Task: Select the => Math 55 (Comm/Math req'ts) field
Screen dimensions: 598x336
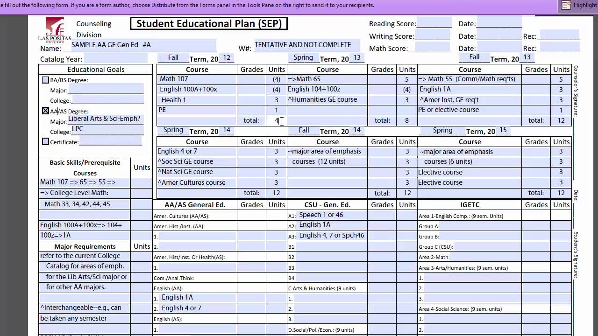Action: tap(470, 79)
